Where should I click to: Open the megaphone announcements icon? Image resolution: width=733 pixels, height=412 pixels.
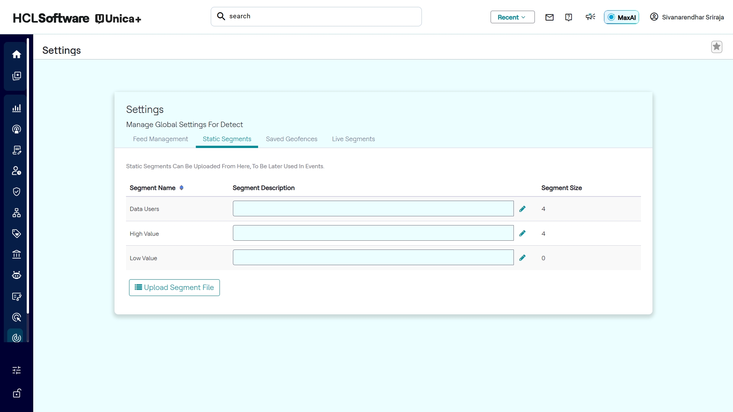click(590, 17)
